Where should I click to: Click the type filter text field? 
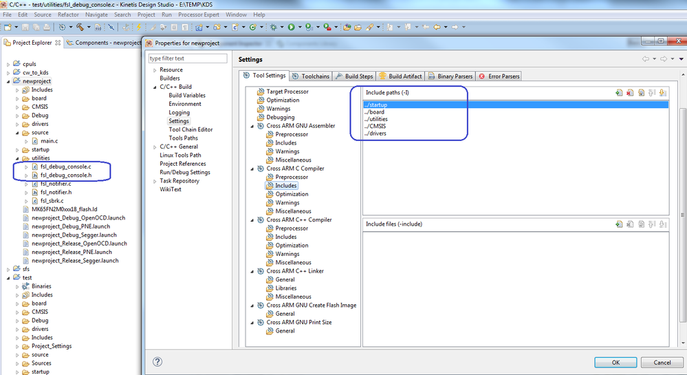[x=188, y=58]
